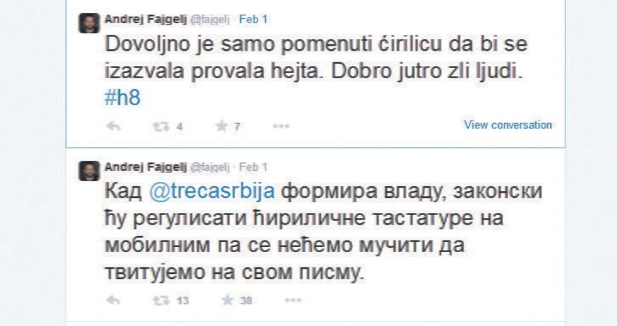
Task: Retweet the #h8 tweet
Action: coord(160,126)
